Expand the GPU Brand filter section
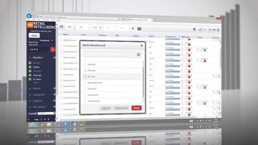258x145 pixels. click(30, 107)
